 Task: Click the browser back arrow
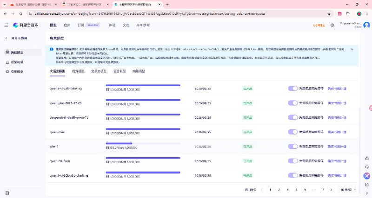pos(5,14)
